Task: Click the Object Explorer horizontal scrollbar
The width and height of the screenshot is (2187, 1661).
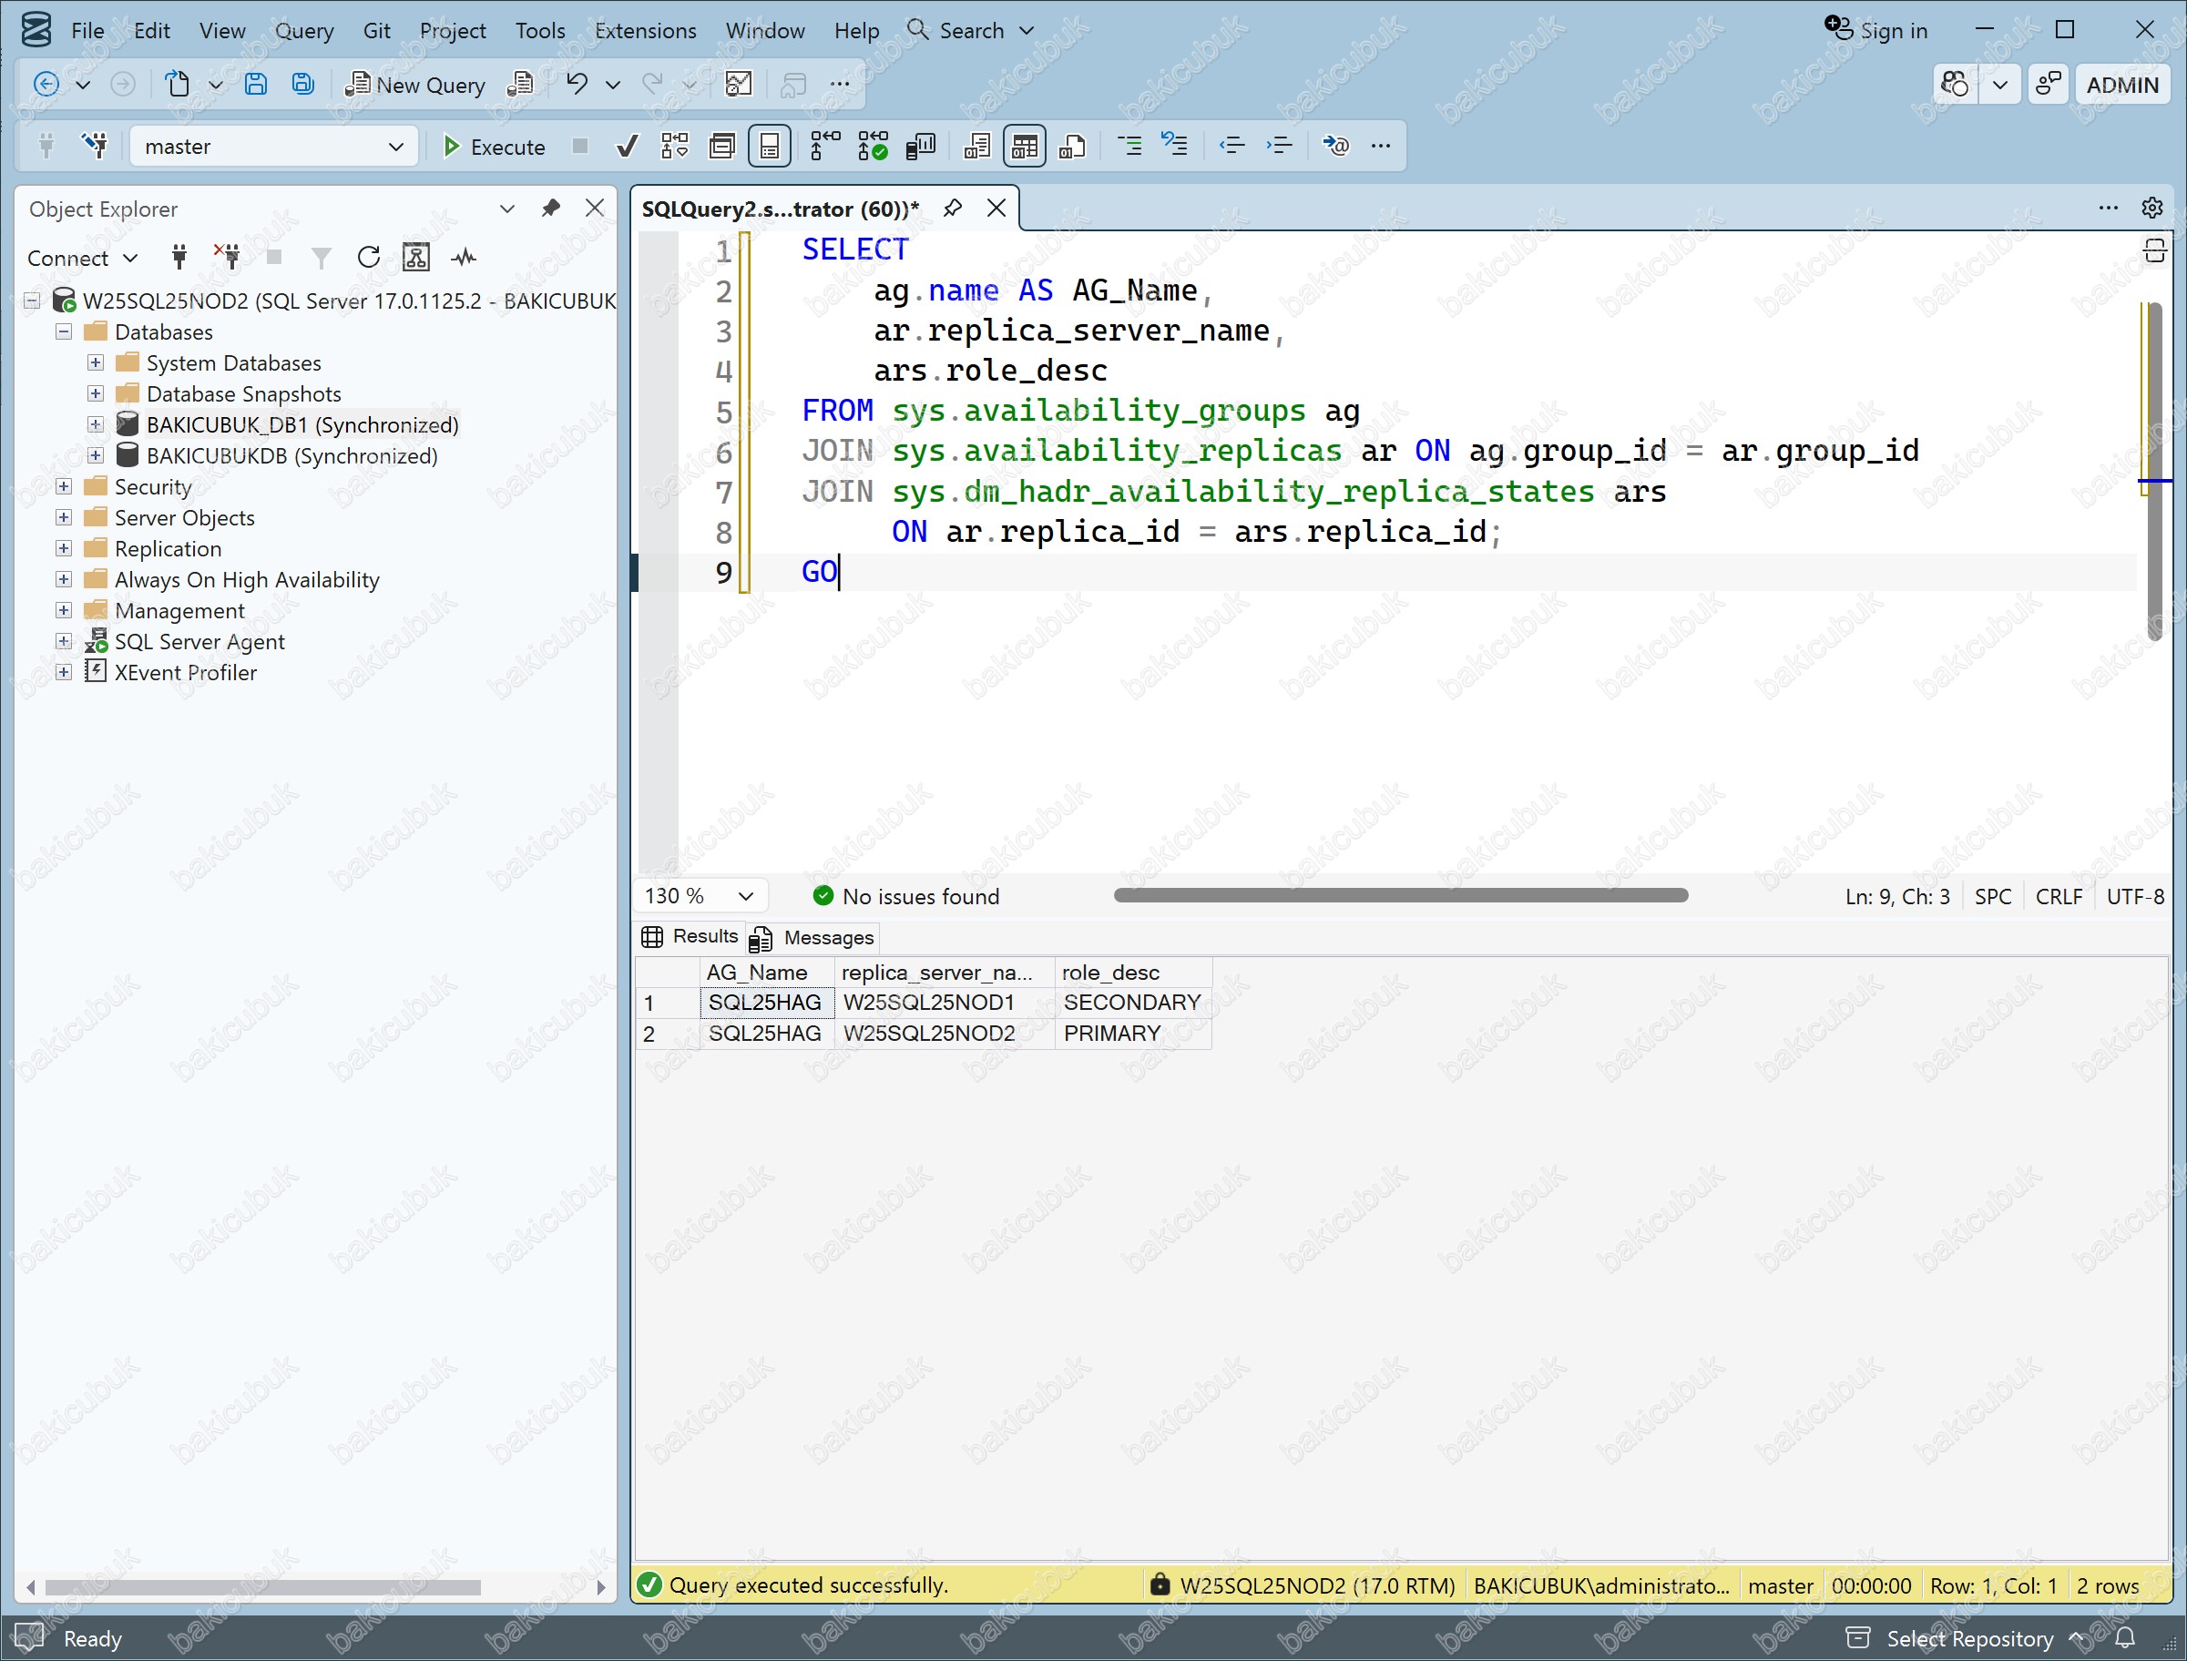Action: 263,1587
